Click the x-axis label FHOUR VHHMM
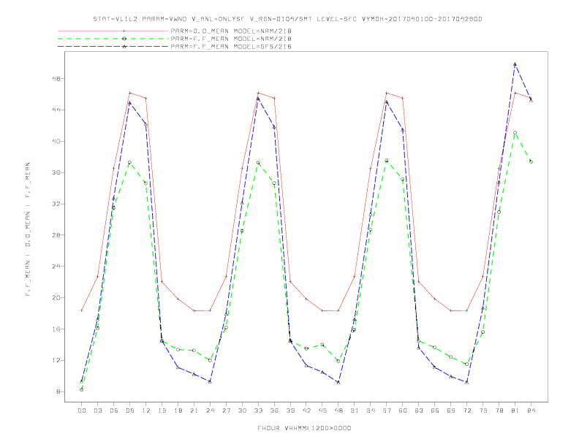 [x=304, y=428]
